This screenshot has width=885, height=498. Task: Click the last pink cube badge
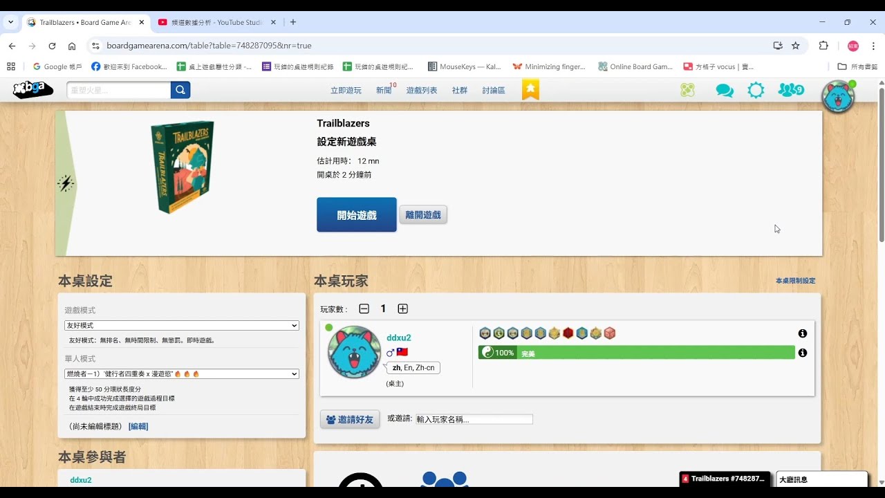[609, 333]
